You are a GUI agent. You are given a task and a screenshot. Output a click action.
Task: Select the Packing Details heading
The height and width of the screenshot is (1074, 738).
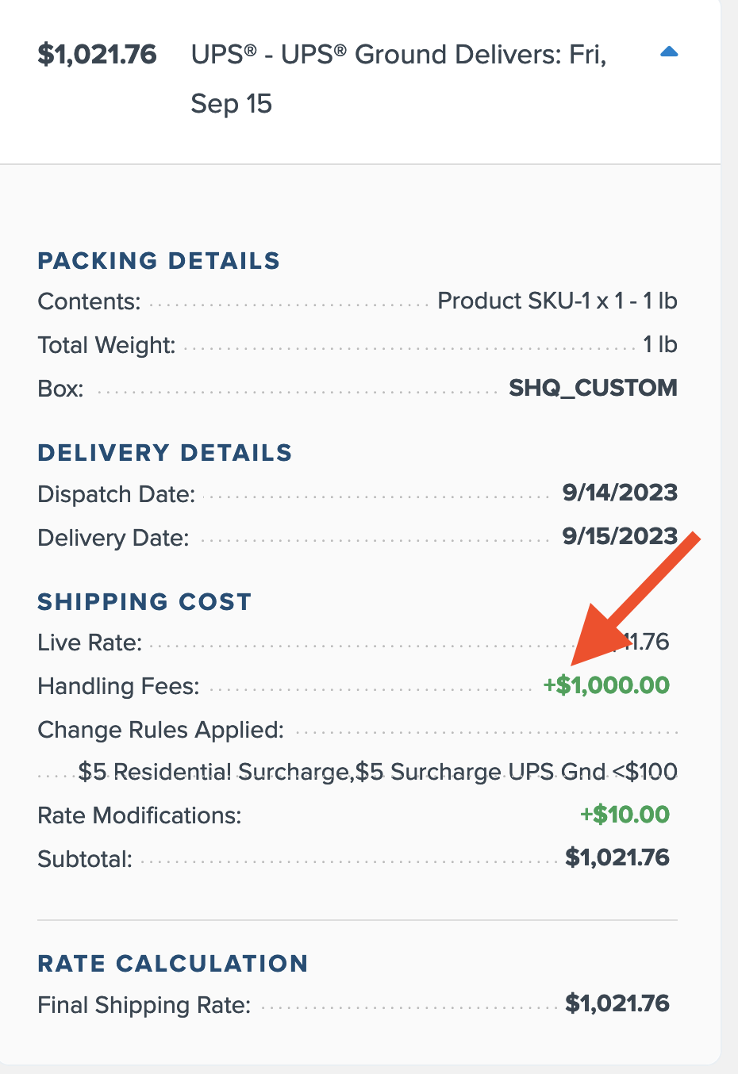(159, 260)
